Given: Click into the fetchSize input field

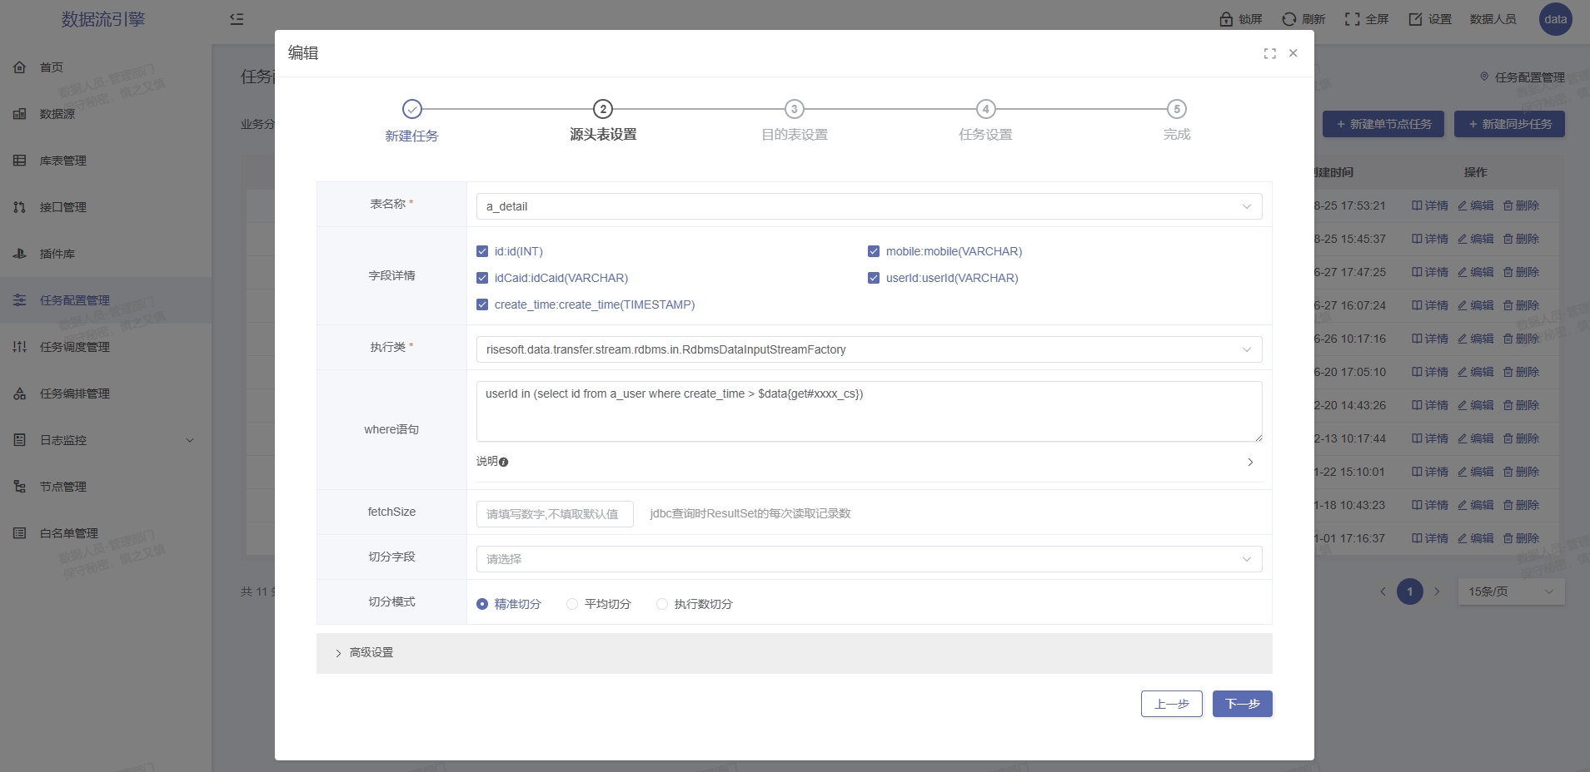Looking at the screenshot, I should 554,514.
